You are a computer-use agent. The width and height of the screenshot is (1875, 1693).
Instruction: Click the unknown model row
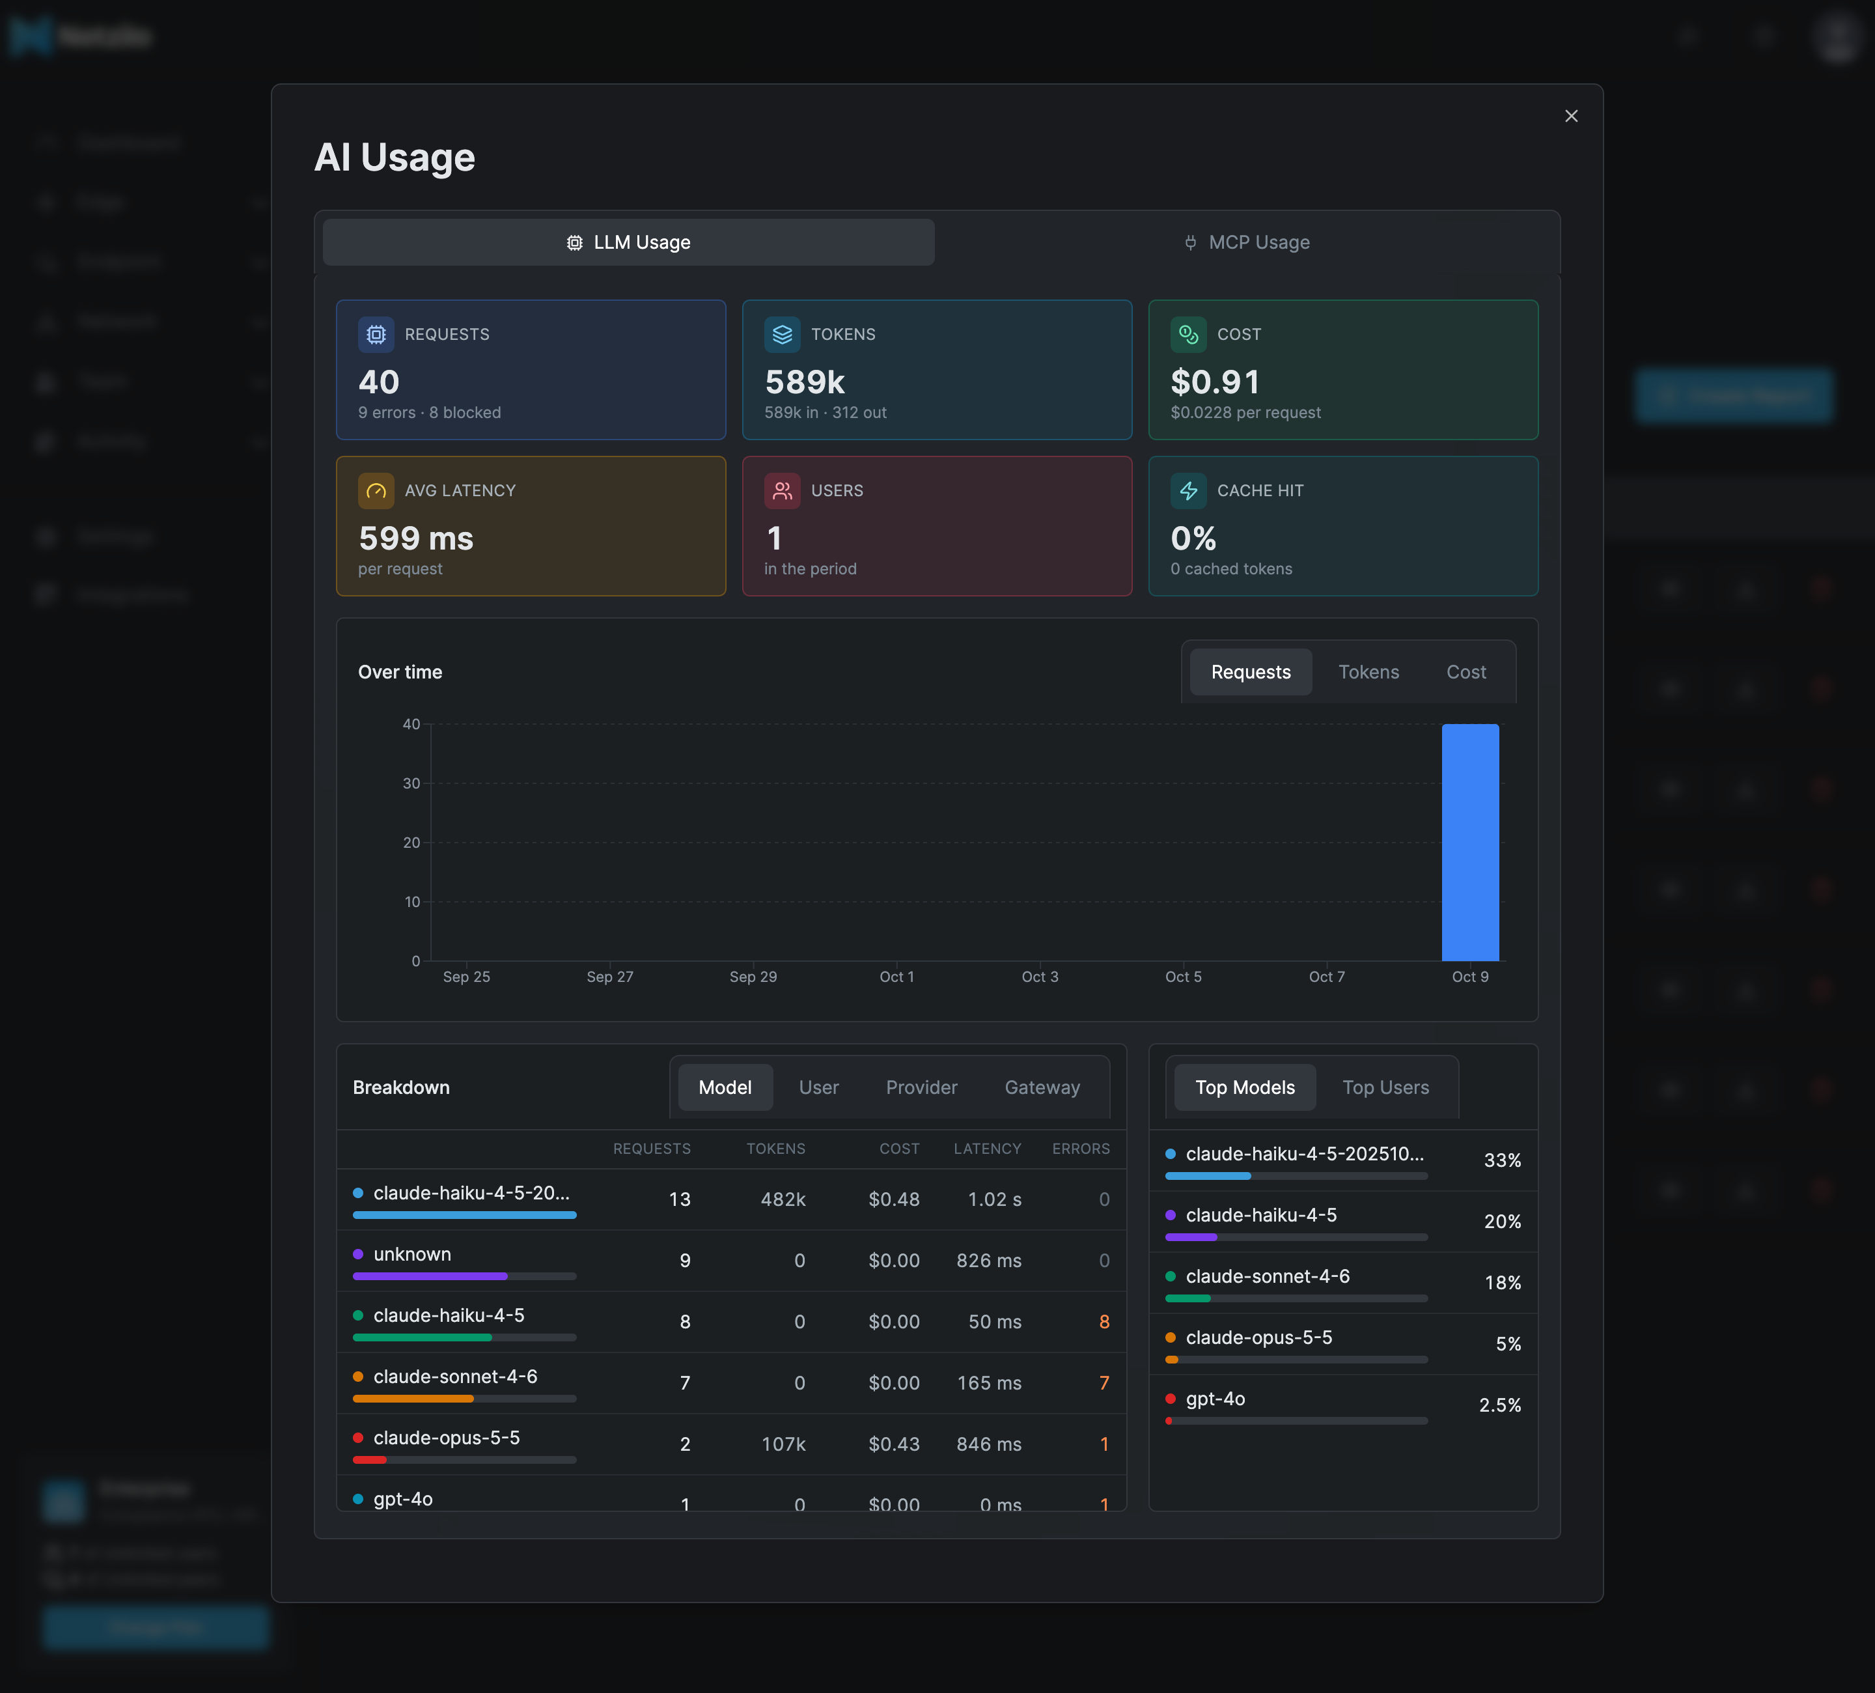pos(731,1261)
